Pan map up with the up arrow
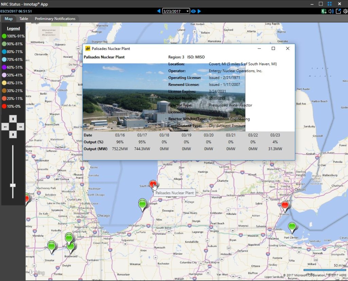This screenshot has height=281, width=348. tap(13, 119)
